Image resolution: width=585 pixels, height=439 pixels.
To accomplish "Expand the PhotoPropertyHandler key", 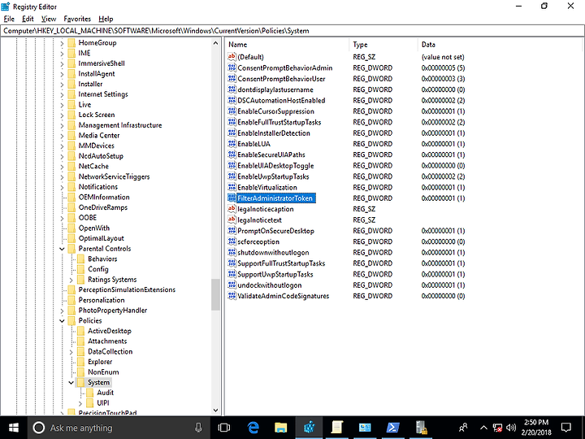I will tap(62, 311).
